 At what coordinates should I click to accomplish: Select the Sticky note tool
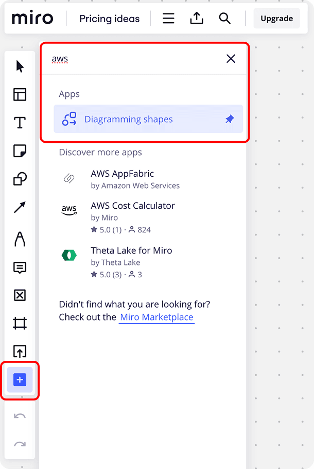tap(20, 150)
